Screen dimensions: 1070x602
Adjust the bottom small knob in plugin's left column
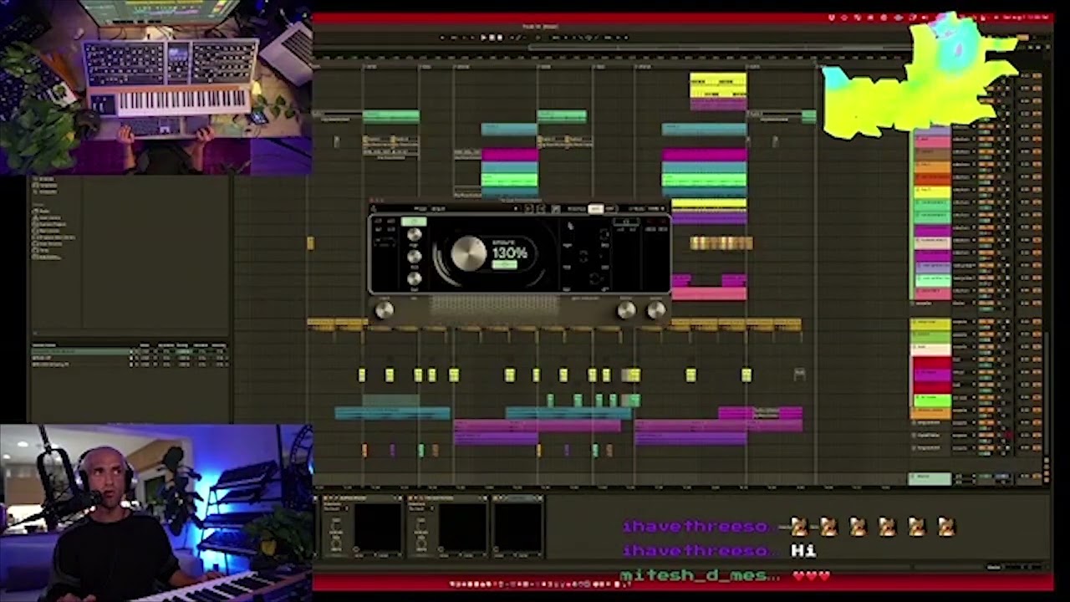414,278
